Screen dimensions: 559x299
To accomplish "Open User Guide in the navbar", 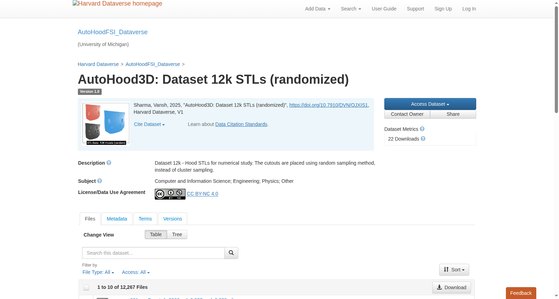I will coord(384,9).
